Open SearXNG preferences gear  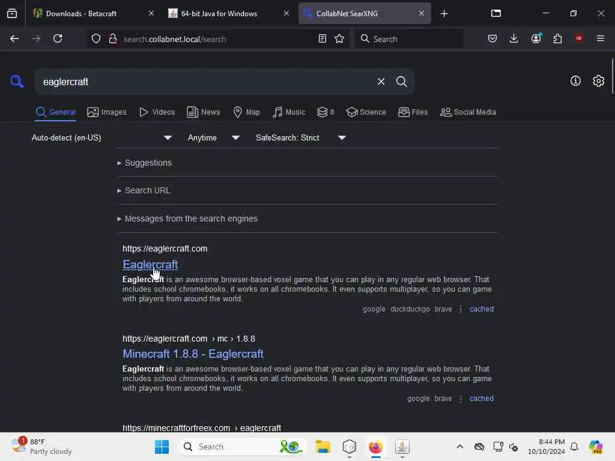pos(598,81)
